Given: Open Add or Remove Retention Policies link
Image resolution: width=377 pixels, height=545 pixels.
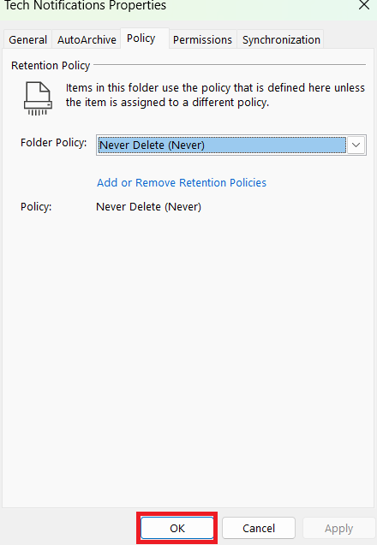Looking at the screenshot, I should coord(182,182).
